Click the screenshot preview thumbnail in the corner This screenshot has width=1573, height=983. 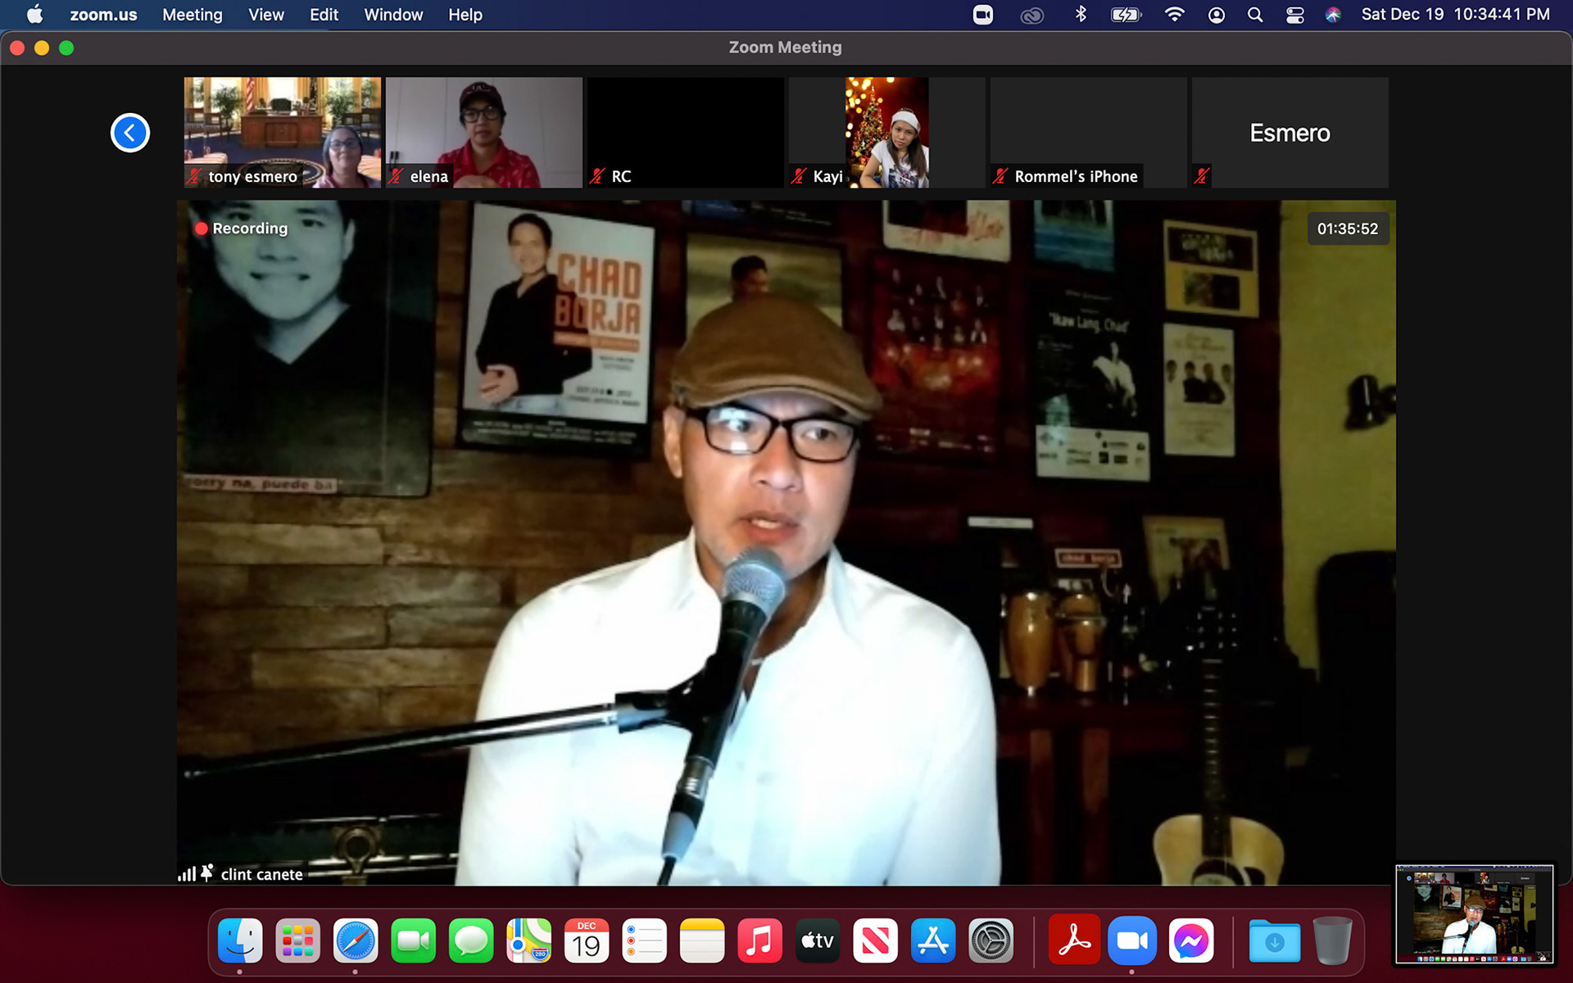[x=1474, y=914]
